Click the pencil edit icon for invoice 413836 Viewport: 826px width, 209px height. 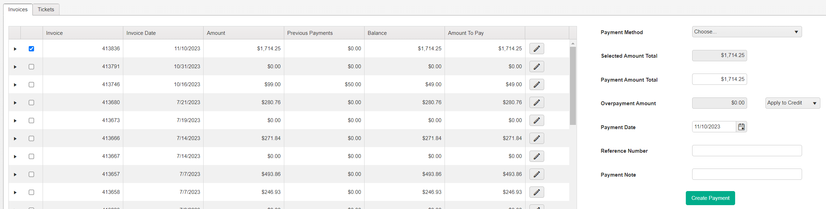pyautogui.click(x=536, y=49)
